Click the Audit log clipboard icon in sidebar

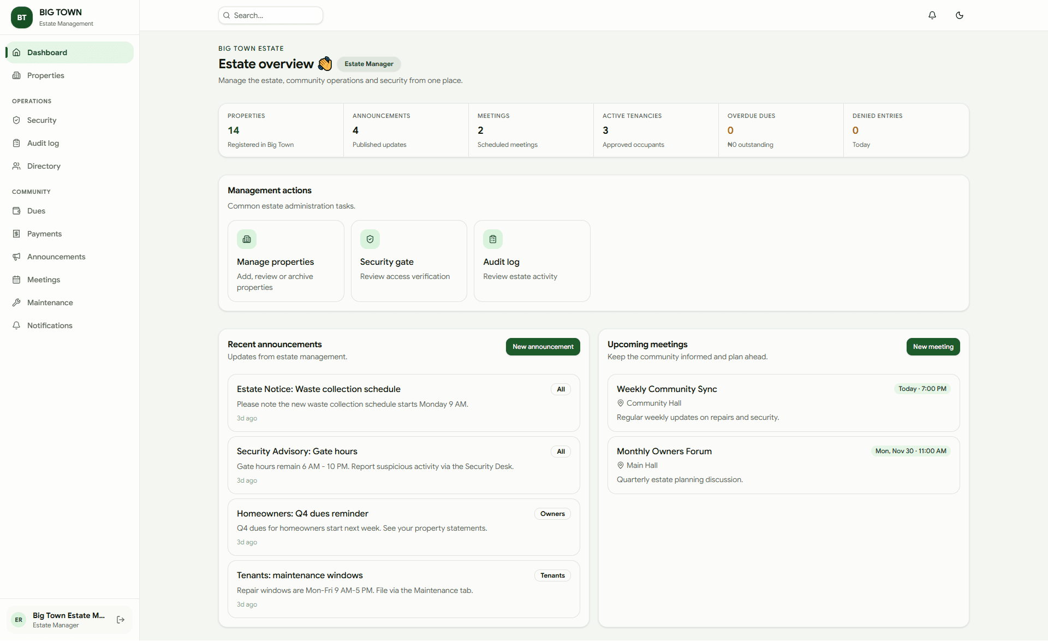point(16,143)
